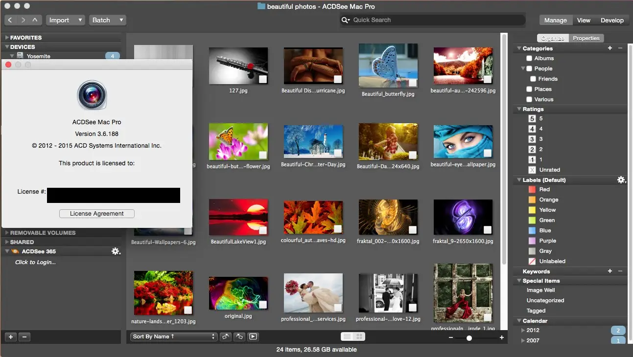Screen dimensions: 633x357
Task: Select the Yosemite device
Action: pyautogui.click(x=39, y=56)
